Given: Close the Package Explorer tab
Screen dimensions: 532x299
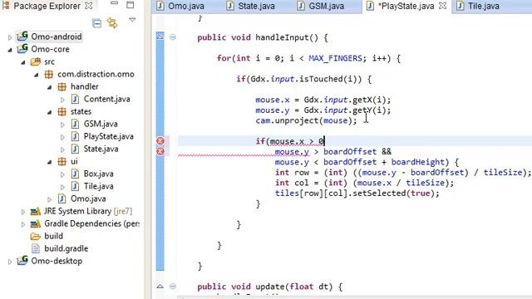Looking at the screenshot, I should tap(89, 6).
